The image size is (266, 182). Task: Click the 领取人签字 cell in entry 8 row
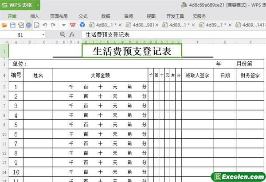click(197, 153)
